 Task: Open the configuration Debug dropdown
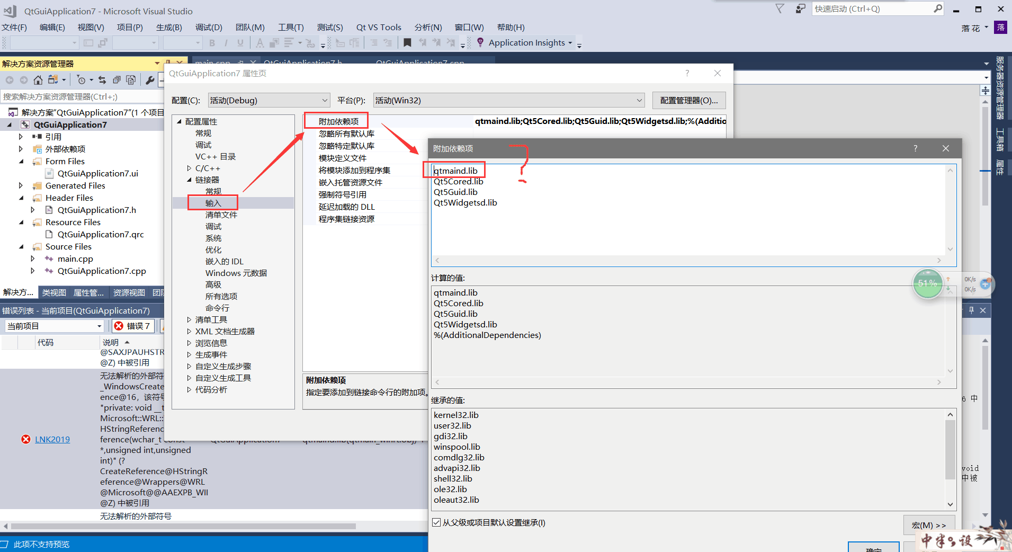[x=269, y=100]
